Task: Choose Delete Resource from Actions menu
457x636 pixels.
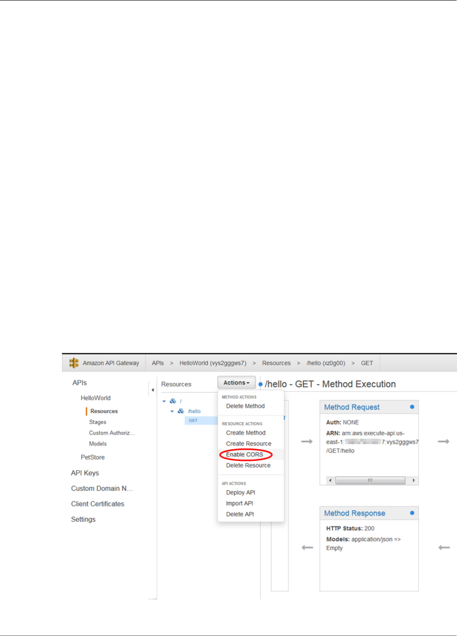Action: click(248, 465)
